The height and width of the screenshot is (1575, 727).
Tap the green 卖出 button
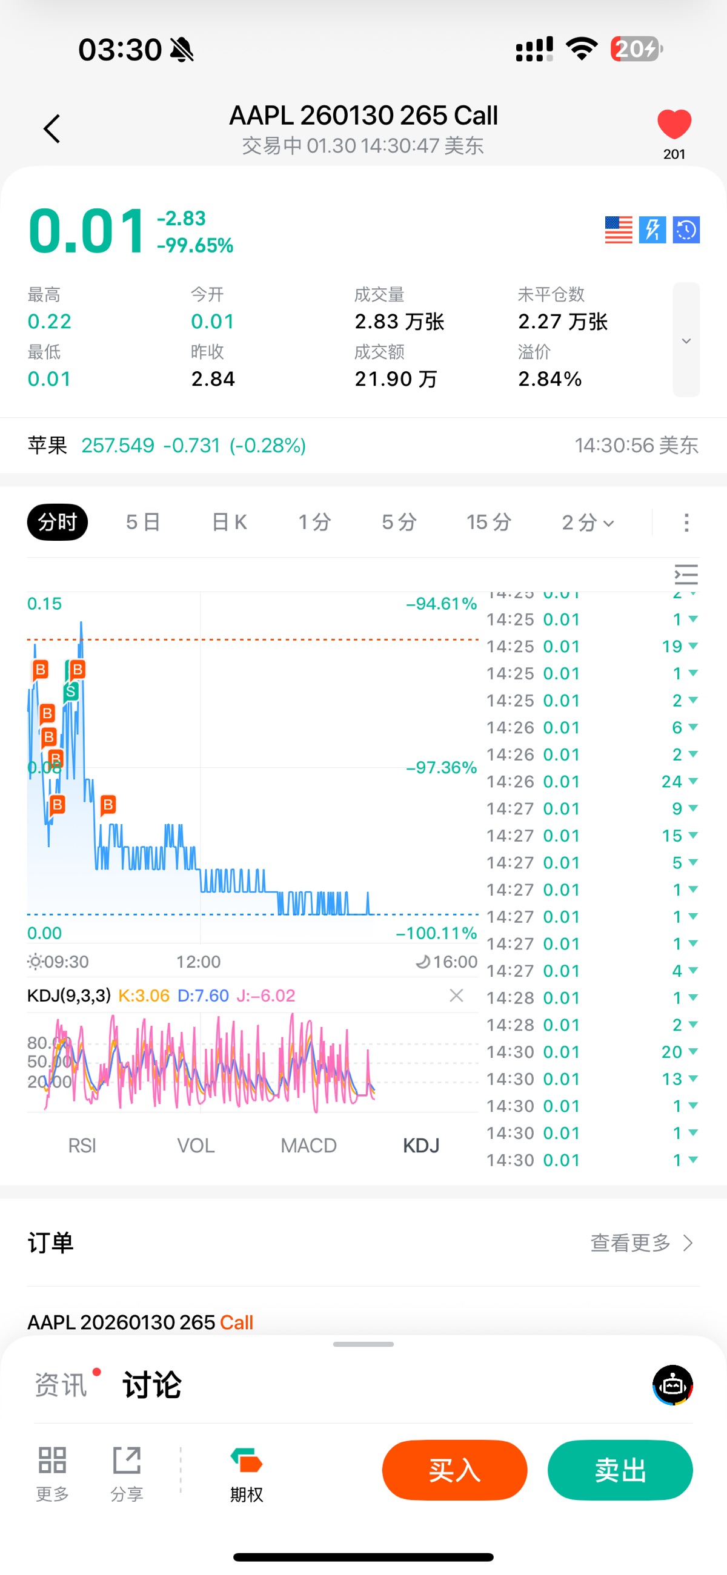(x=620, y=1470)
